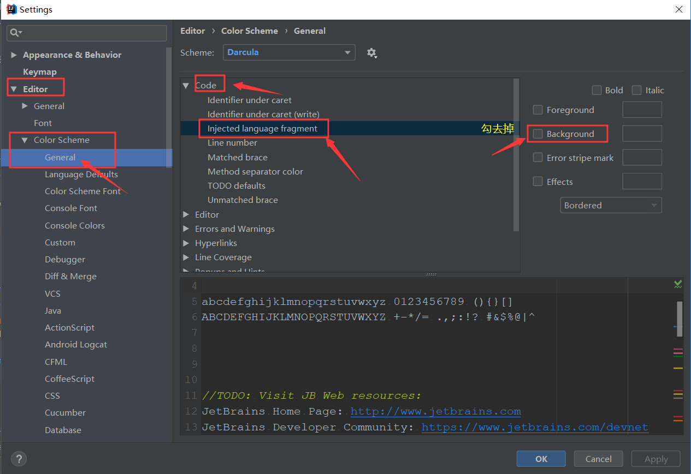The height and width of the screenshot is (474, 691).
Task: Select General under Color Scheme
Action: (60, 157)
